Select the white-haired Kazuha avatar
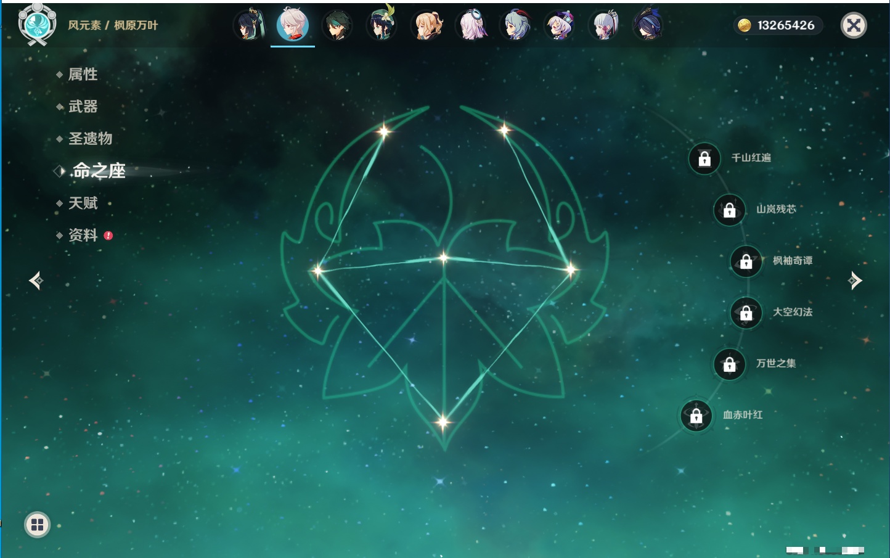 (293, 25)
